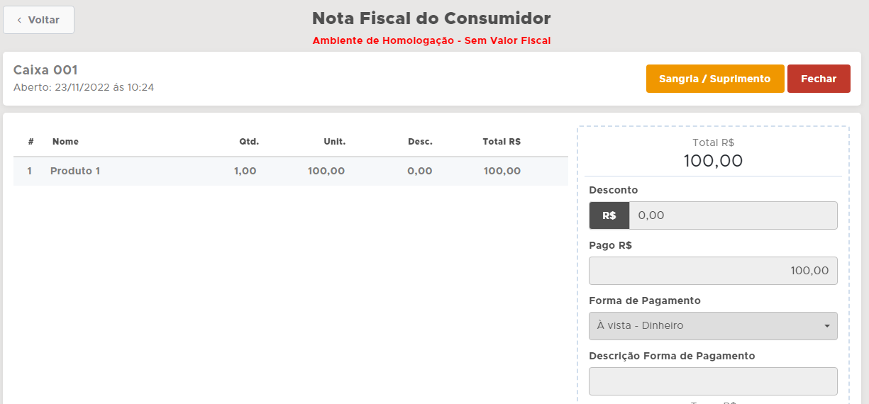Click the Nome column header

(x=65, y=142)
